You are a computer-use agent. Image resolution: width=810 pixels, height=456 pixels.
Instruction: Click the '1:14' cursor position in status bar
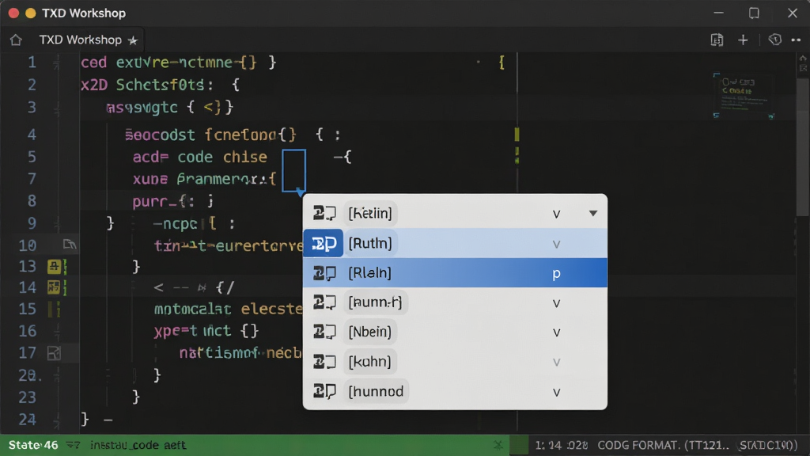tap(547, 445)
